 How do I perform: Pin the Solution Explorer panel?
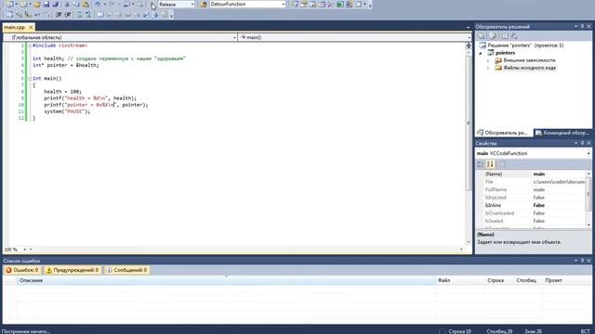(x=582, y=27)
